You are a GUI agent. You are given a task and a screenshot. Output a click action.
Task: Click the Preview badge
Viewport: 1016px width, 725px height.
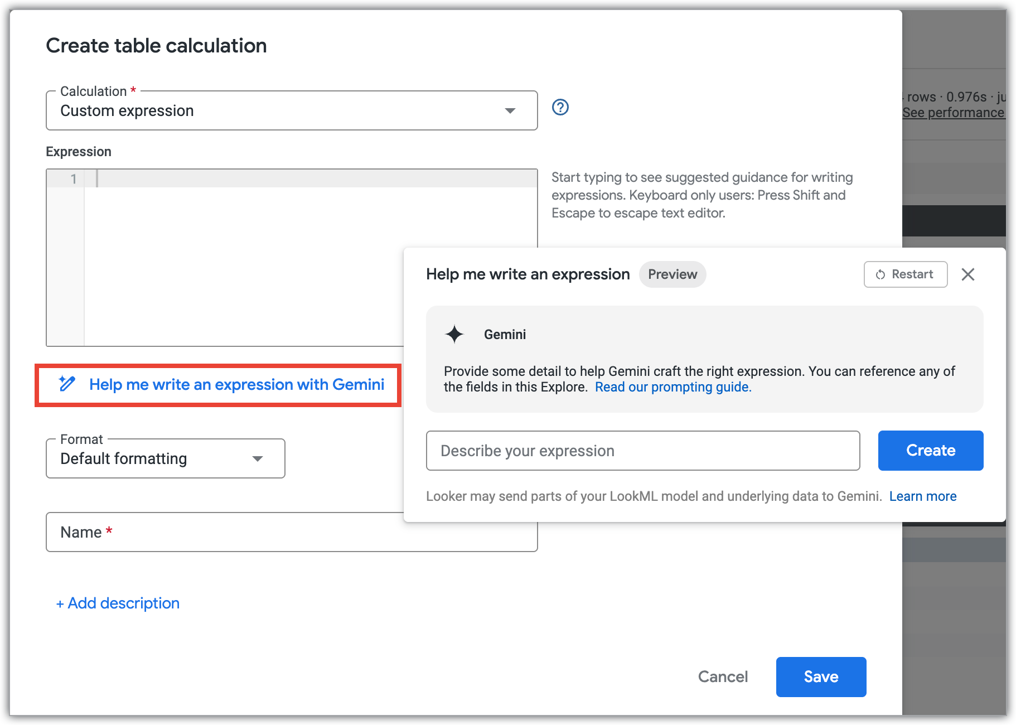[x=673, y=274]
